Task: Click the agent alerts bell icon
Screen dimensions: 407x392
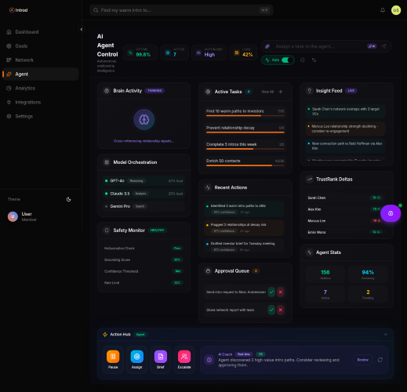Action: [x=303, y=60]
